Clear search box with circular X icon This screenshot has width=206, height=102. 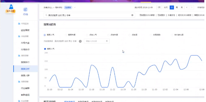click(132, 15)
